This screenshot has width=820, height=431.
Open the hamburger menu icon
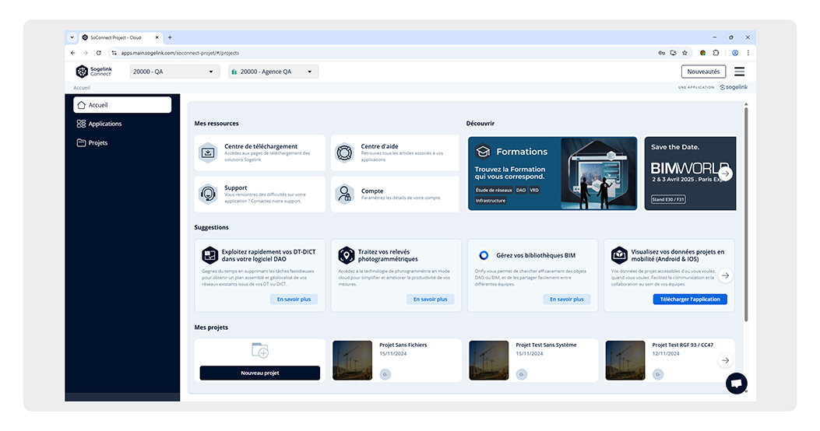tap(739, 72)
